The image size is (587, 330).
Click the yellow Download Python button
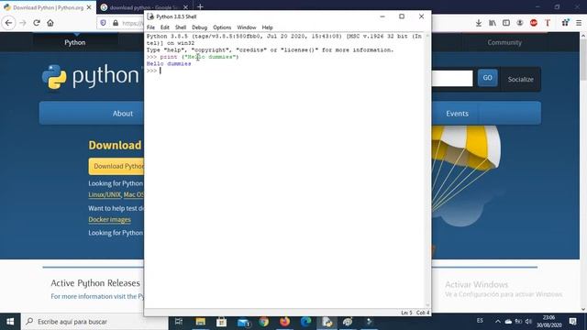coord(116,166)
